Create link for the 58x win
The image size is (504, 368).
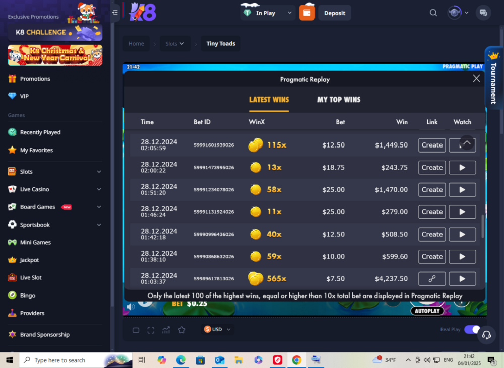pyautogui.click(x=432, y=190)
